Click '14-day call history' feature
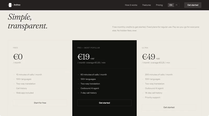Viewport: 209px width, 116px height. pyautogui.click(x=154, y=93)
